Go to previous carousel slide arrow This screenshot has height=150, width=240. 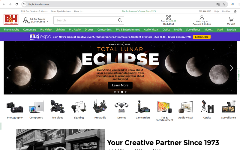pyautogui.click(x=9, y=68)
